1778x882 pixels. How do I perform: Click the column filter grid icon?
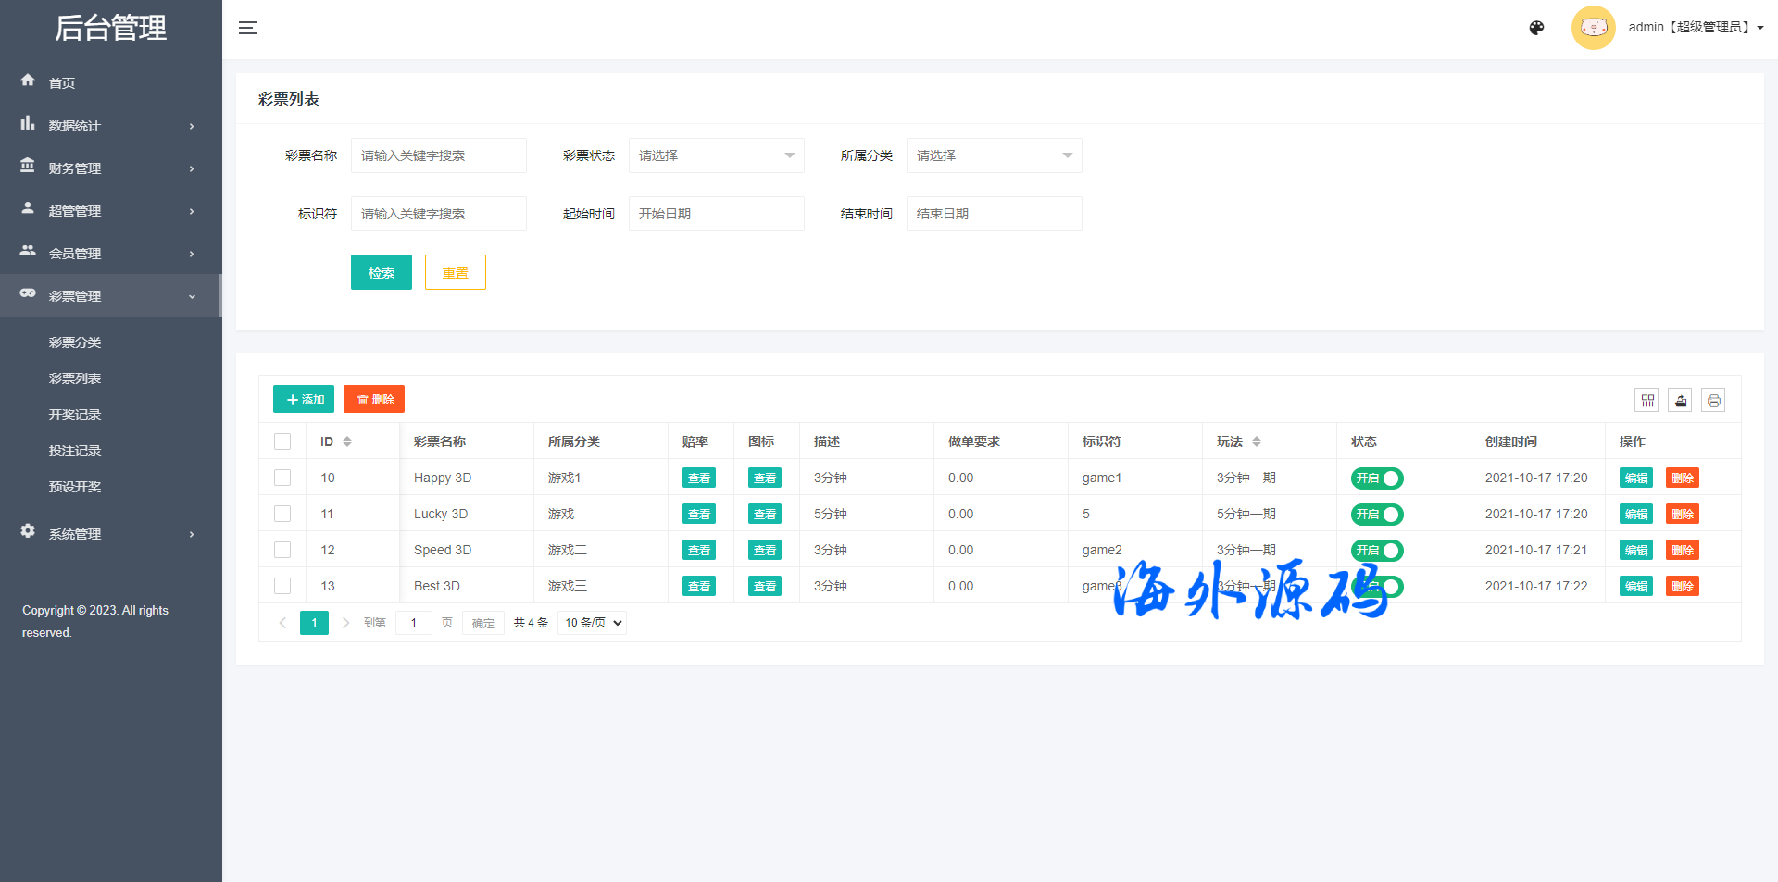point(1647,401)
